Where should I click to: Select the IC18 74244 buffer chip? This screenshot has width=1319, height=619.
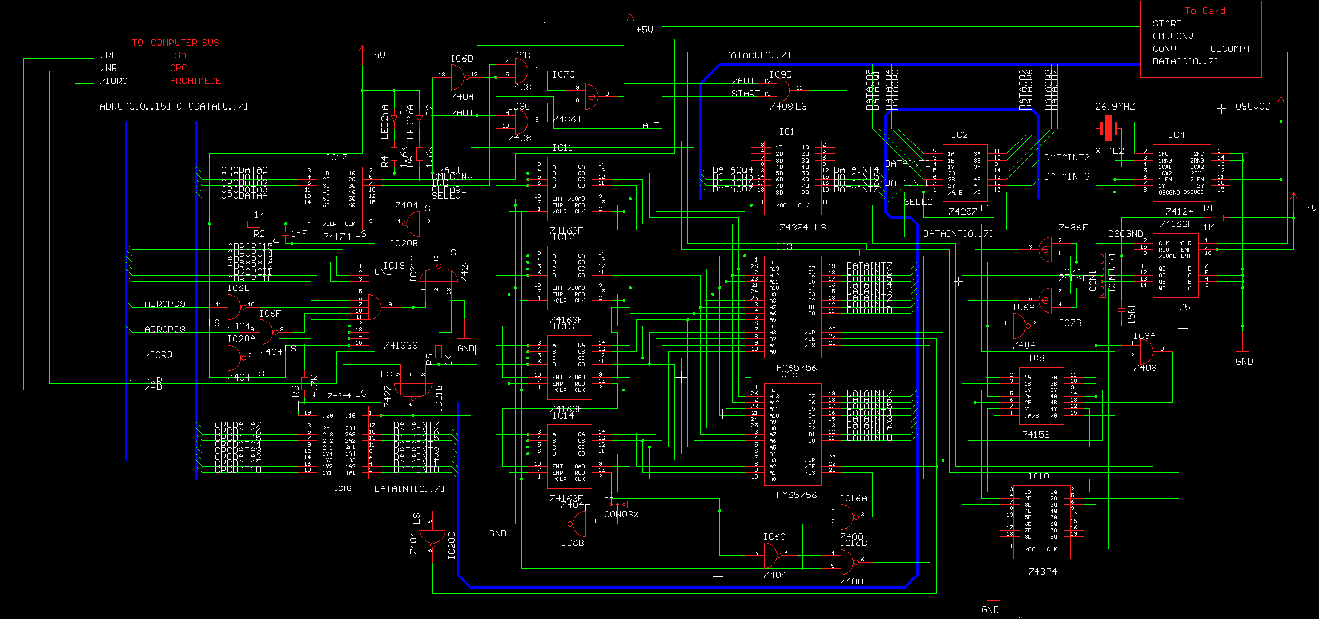[340, 443]
